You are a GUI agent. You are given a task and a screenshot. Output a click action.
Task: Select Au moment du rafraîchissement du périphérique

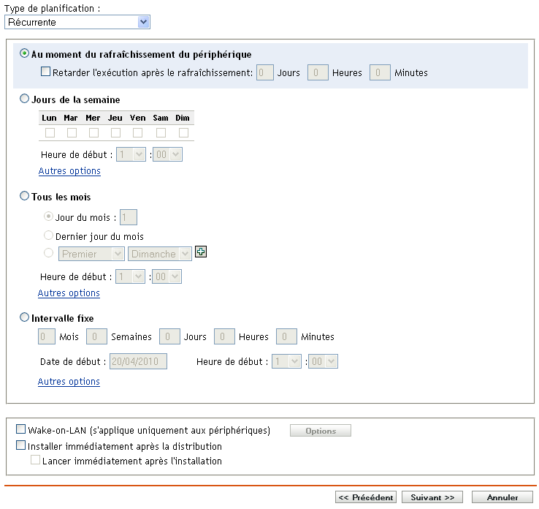[x=24, y=53]
